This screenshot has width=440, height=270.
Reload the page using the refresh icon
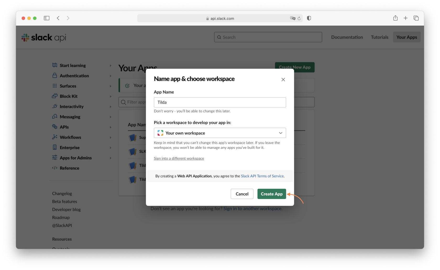[299, 18]
